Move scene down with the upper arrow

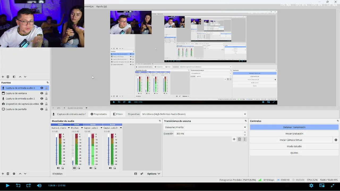(x=25, y=77)
